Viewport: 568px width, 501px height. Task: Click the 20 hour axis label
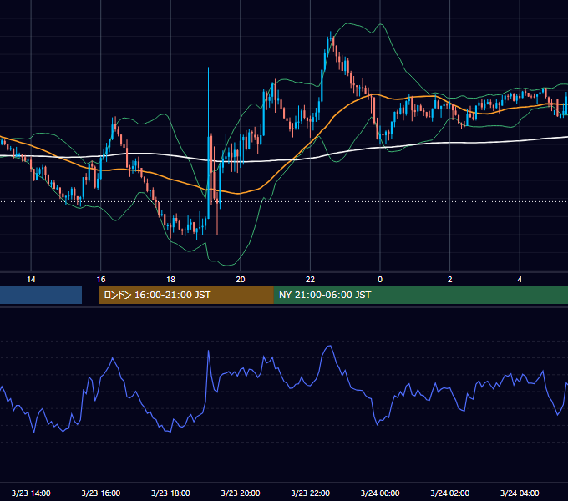click(x=241, y=280)
